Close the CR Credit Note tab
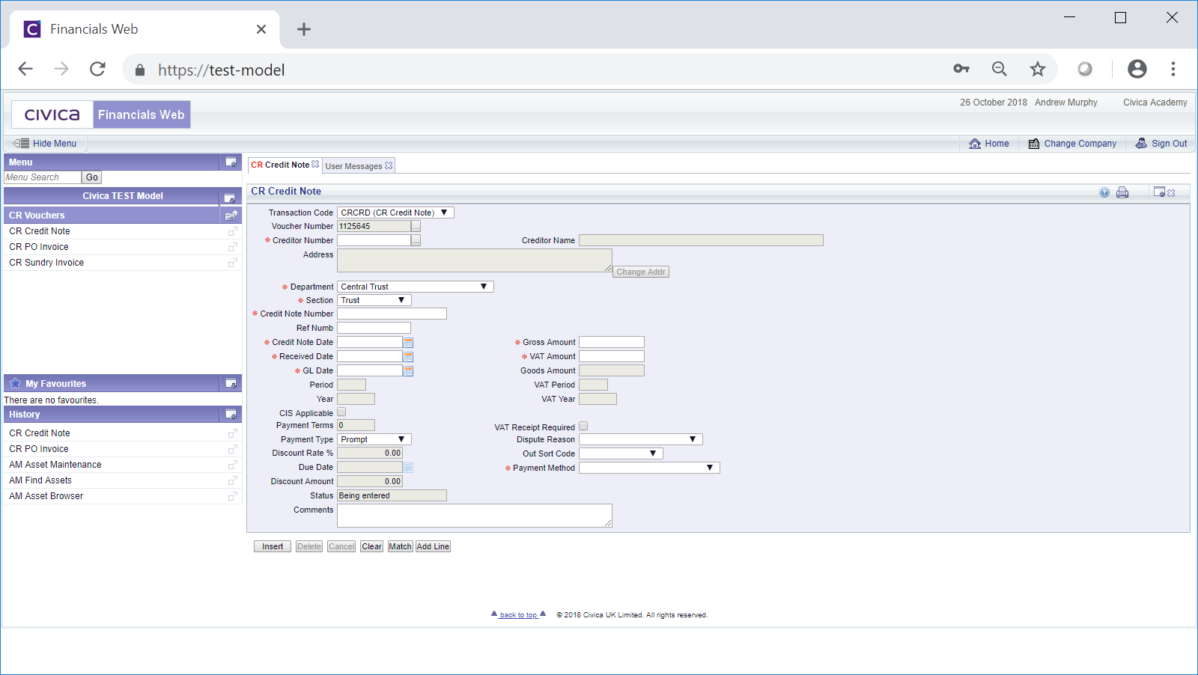This screenshot has height=675, width=1198. tap(315, 165)
